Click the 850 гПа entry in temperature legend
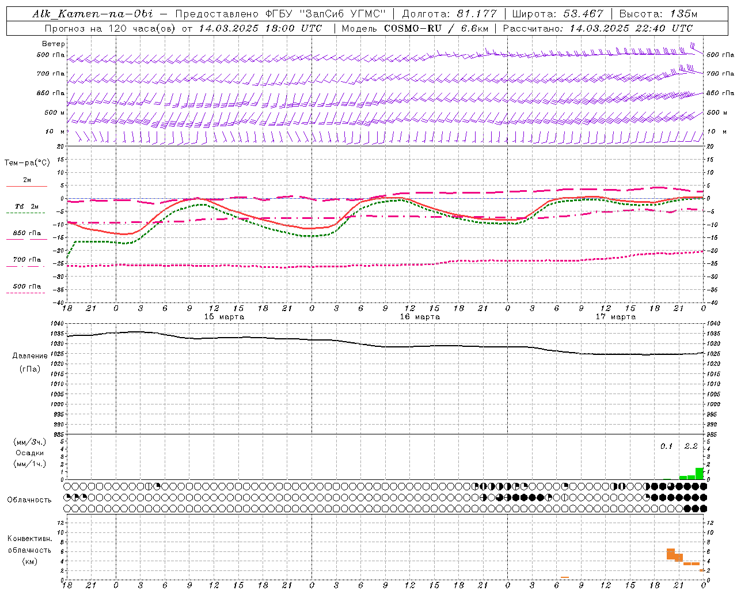The height and width of the screenshot is (590, 737). [x=26, y=233]
